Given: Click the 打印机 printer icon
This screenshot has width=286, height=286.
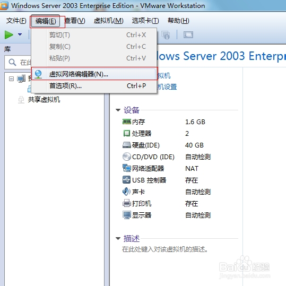Looking at the screenshot, I should coord(127,203).
